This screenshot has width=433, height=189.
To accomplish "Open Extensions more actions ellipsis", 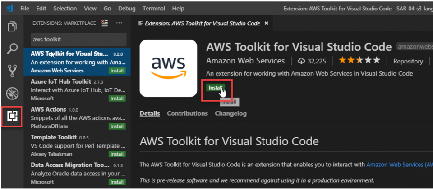I will pos(119,23).
